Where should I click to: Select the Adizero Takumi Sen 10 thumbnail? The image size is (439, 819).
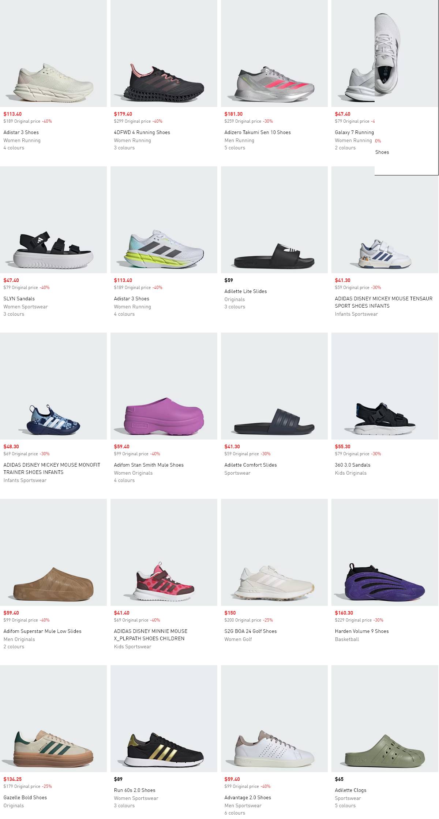(x=274, y=53)
